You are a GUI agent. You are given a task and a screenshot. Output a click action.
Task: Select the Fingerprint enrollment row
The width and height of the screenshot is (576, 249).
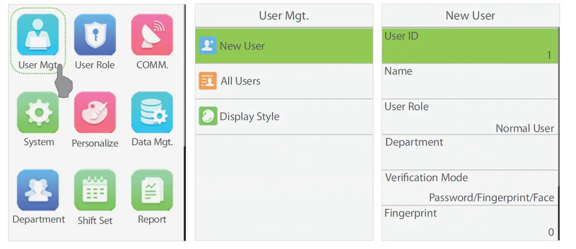(470, 223)
